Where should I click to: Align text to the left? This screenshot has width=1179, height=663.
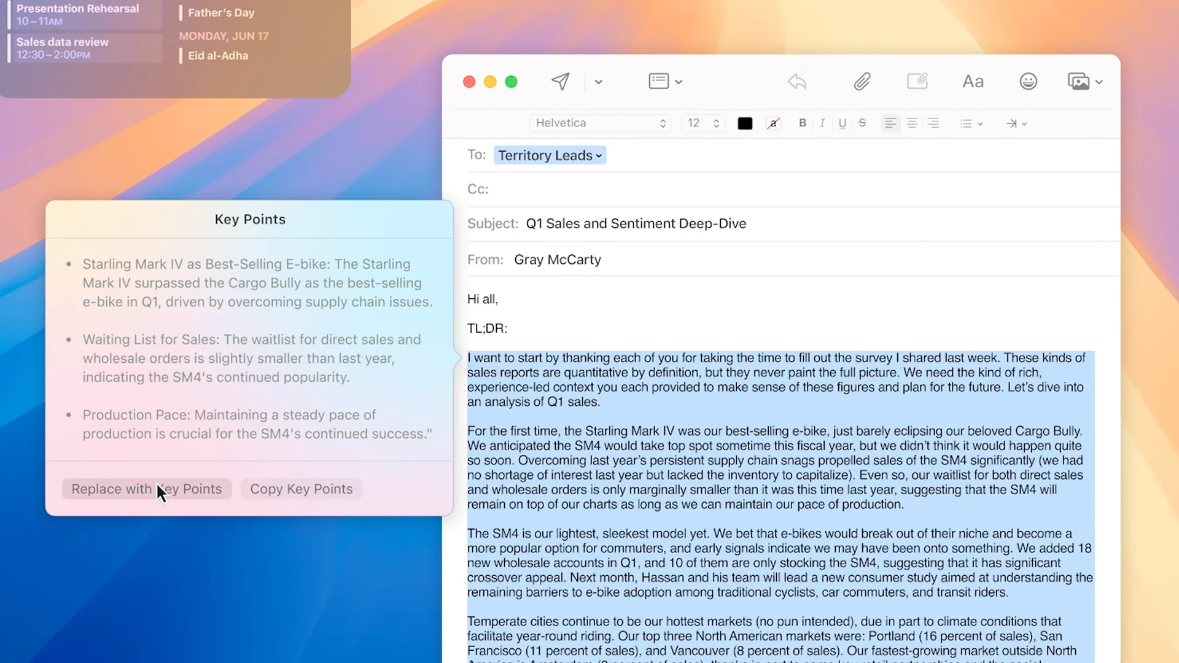(x=890, y=123)
